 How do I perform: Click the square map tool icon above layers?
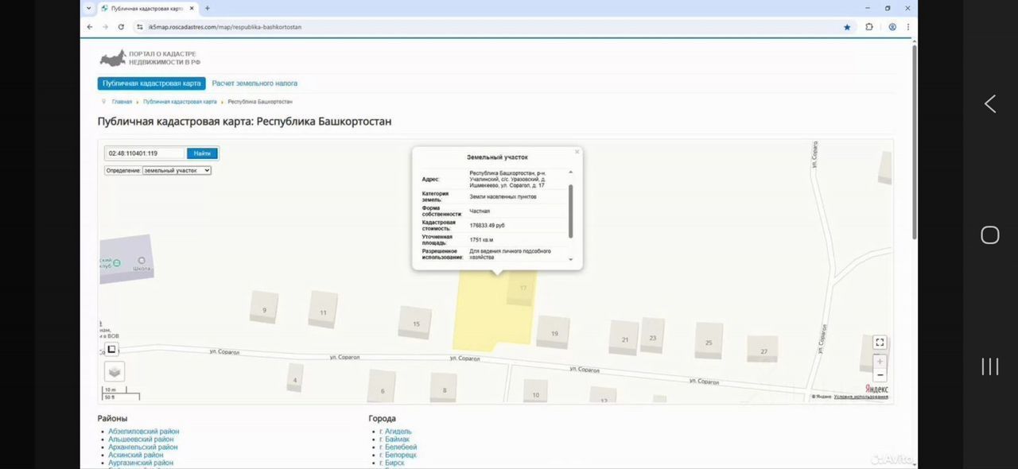112,349
